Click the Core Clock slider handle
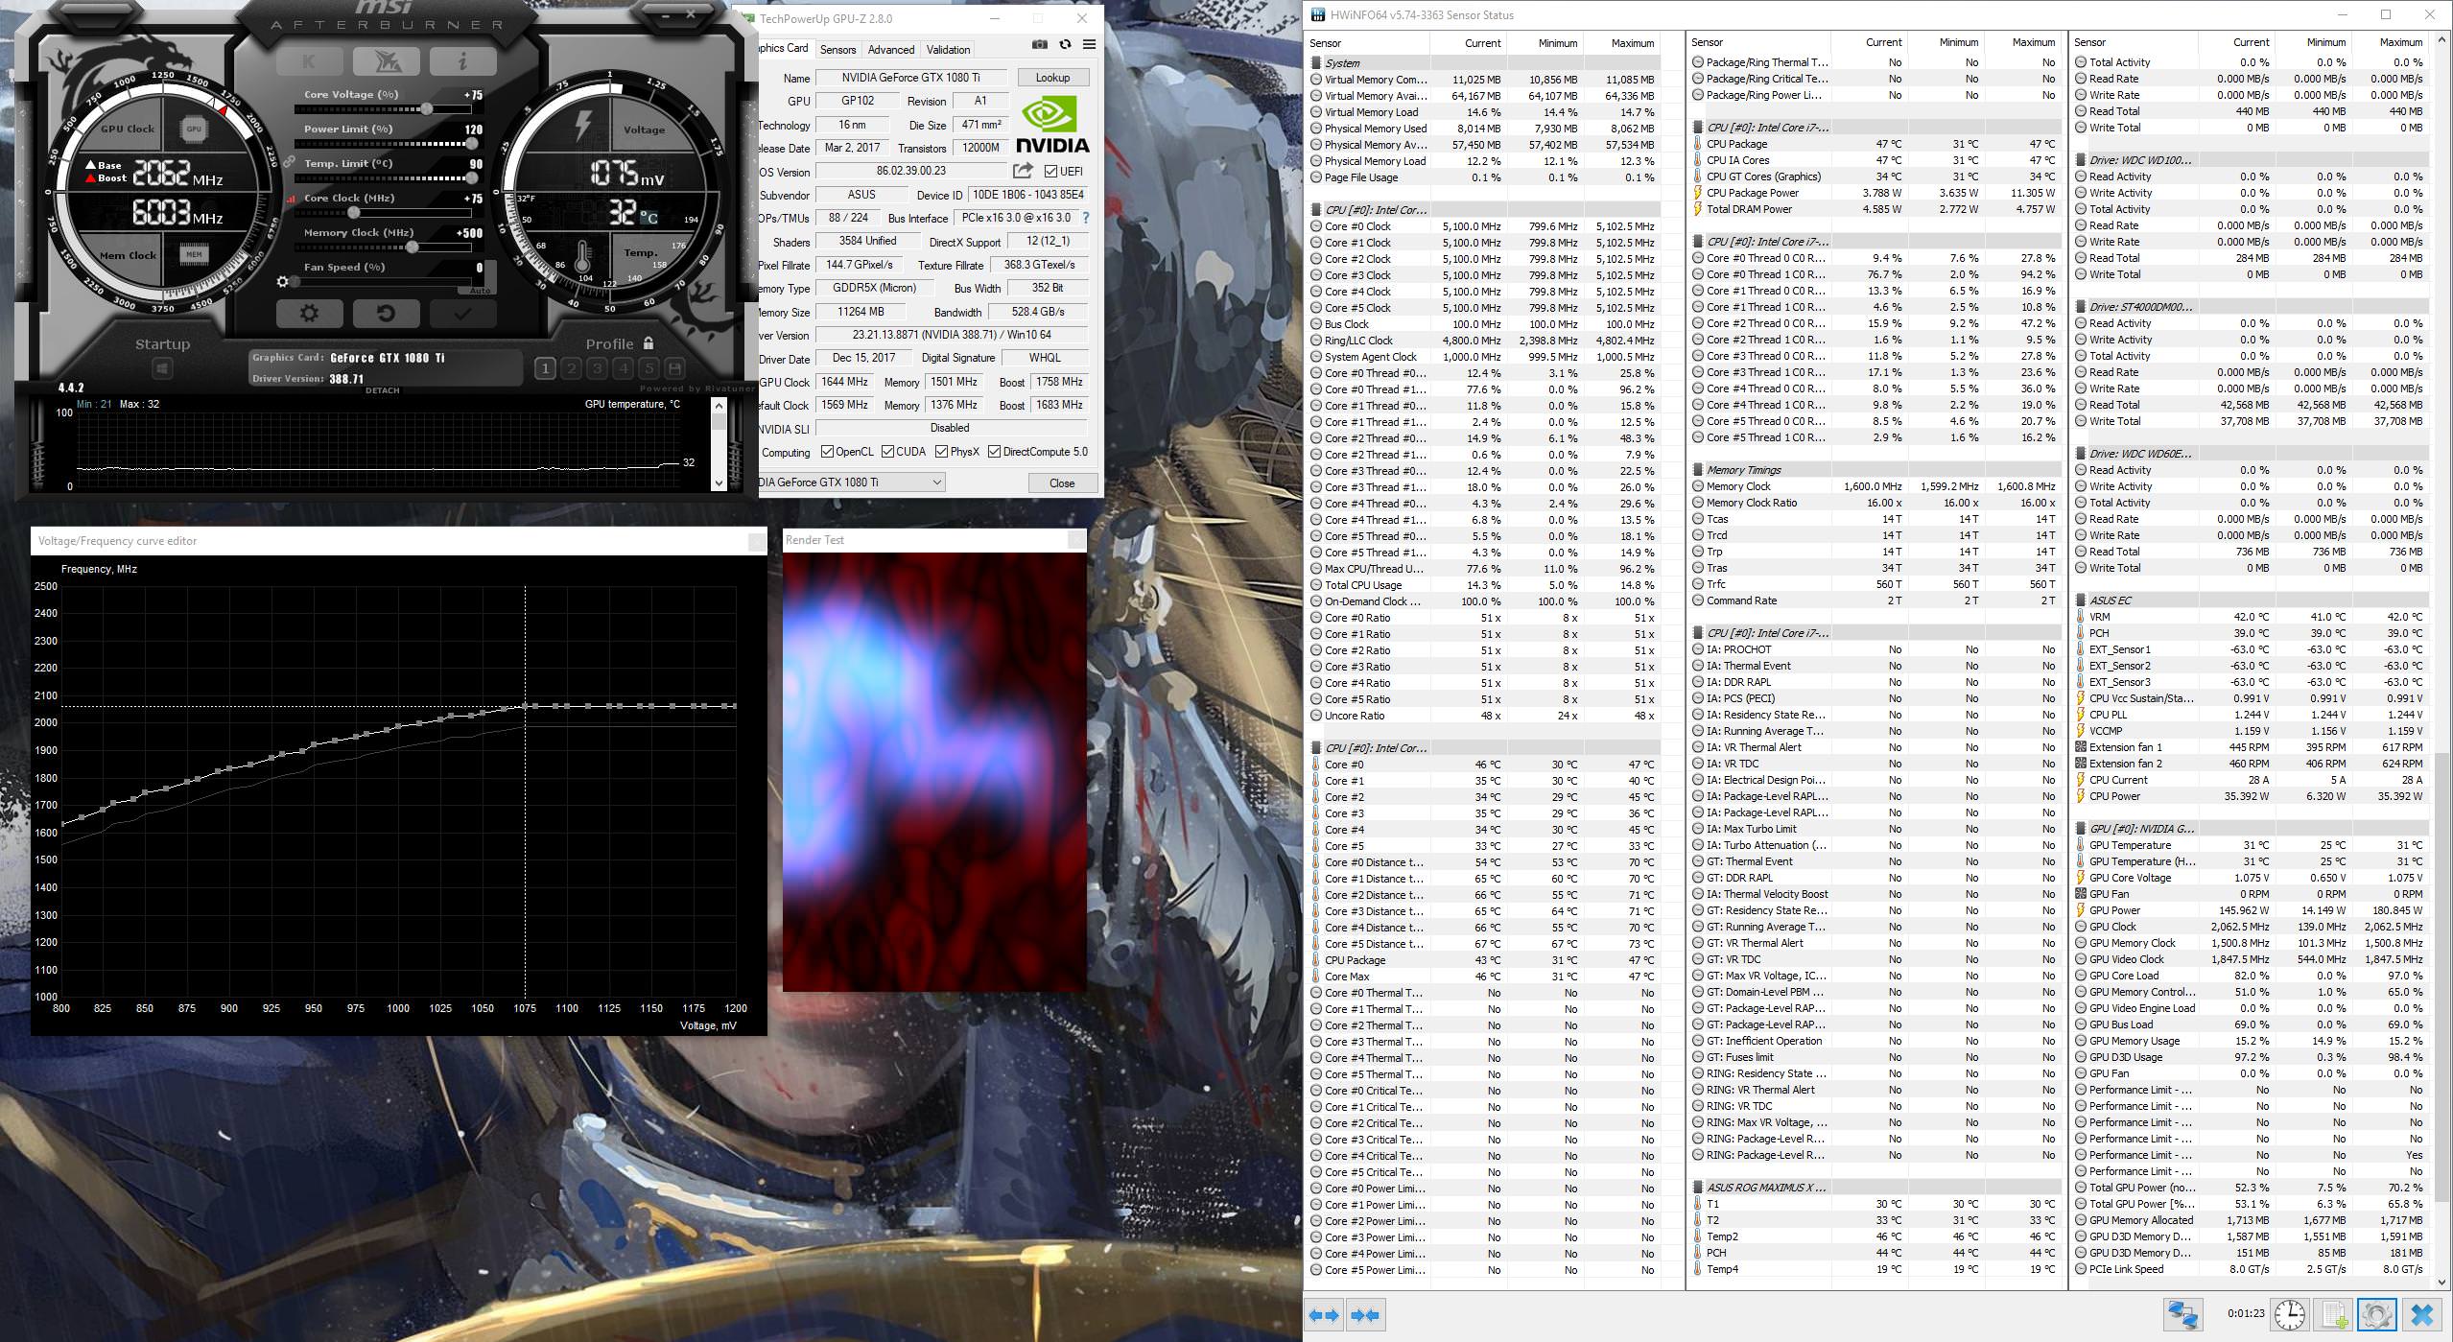 [353, 213]
